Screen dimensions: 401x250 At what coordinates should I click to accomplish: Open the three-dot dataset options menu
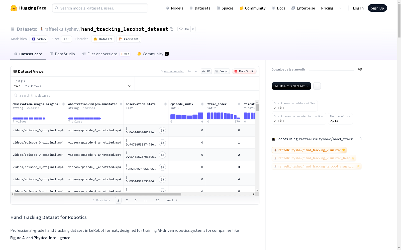[x=317, y=86]
